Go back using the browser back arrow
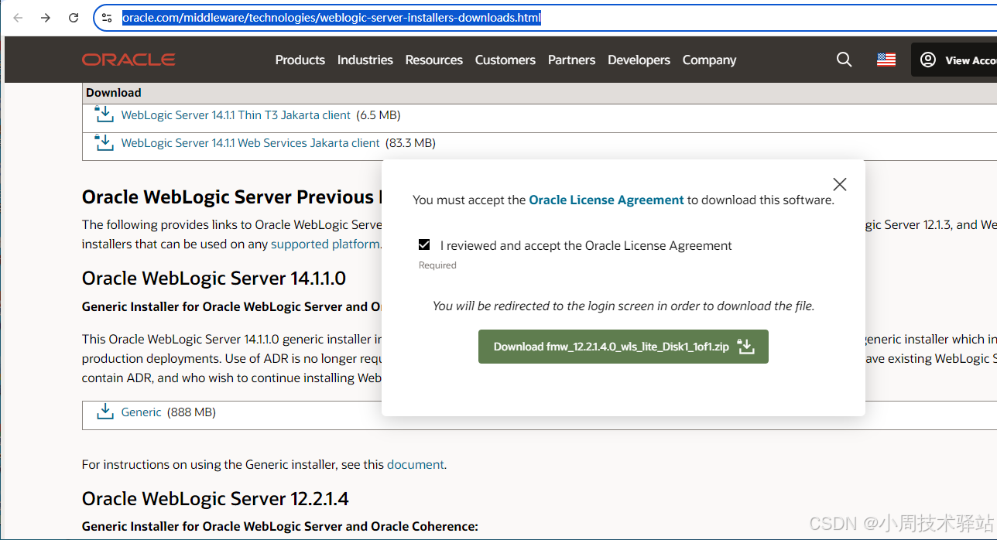Image resolution: width=997 pixels, height=540 pixels. pos(18,18)
